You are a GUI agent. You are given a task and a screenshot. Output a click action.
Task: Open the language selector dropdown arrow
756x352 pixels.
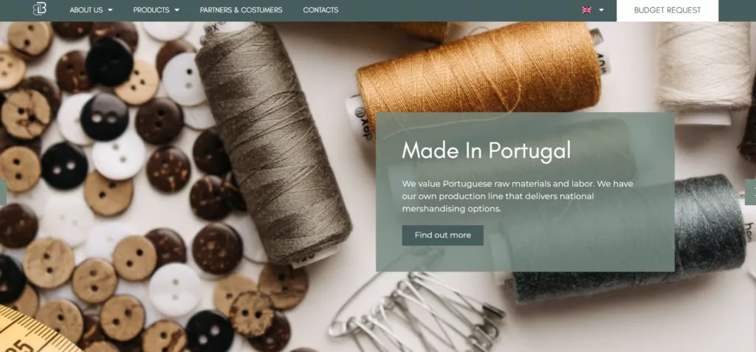[601, 10]
